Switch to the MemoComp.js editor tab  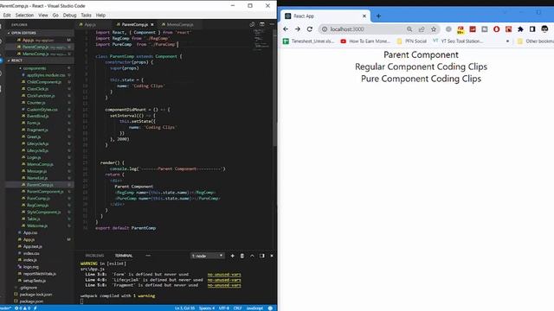point(180,25)
